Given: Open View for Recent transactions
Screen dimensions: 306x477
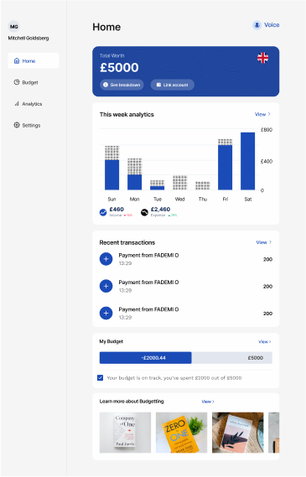Looking at the screenshot, I should [264, 242].
